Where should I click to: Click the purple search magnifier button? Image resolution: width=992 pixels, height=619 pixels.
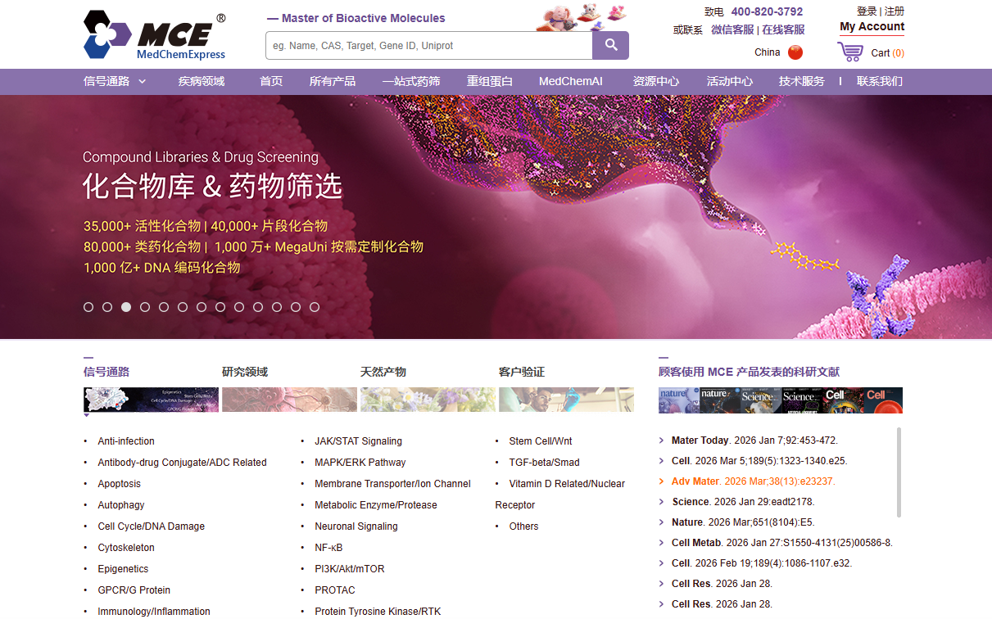[x=610, y=46]
